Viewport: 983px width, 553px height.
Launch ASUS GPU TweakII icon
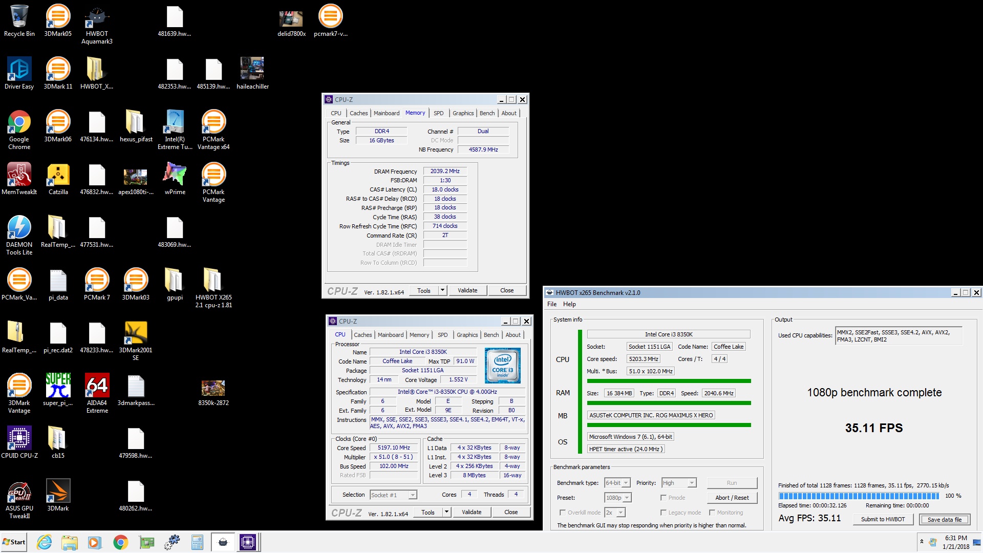19,499
